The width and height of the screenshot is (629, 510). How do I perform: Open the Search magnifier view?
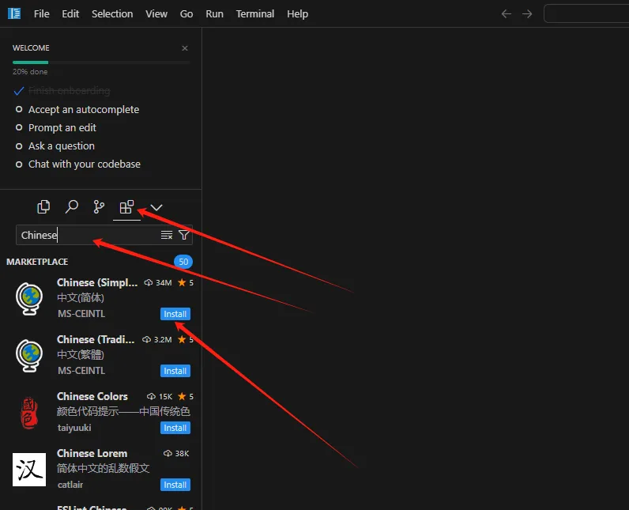(x=72, y=207)
